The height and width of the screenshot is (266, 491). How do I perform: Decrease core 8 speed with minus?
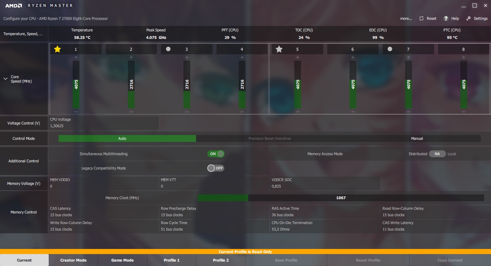click(x=464, y=112)
